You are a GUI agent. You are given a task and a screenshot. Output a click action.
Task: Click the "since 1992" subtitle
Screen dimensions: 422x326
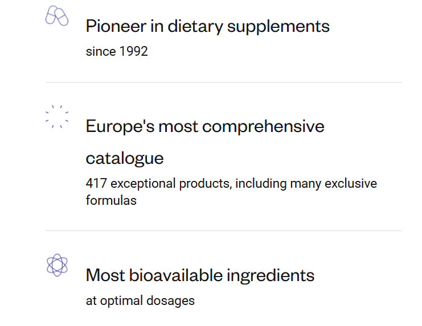coord(117,51)
